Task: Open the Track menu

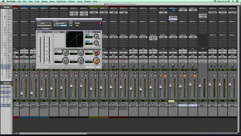Action: point(37,1)
